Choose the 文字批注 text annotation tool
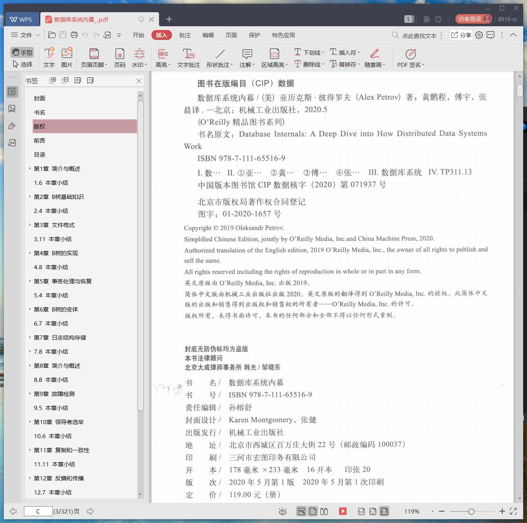 (189, 58)
